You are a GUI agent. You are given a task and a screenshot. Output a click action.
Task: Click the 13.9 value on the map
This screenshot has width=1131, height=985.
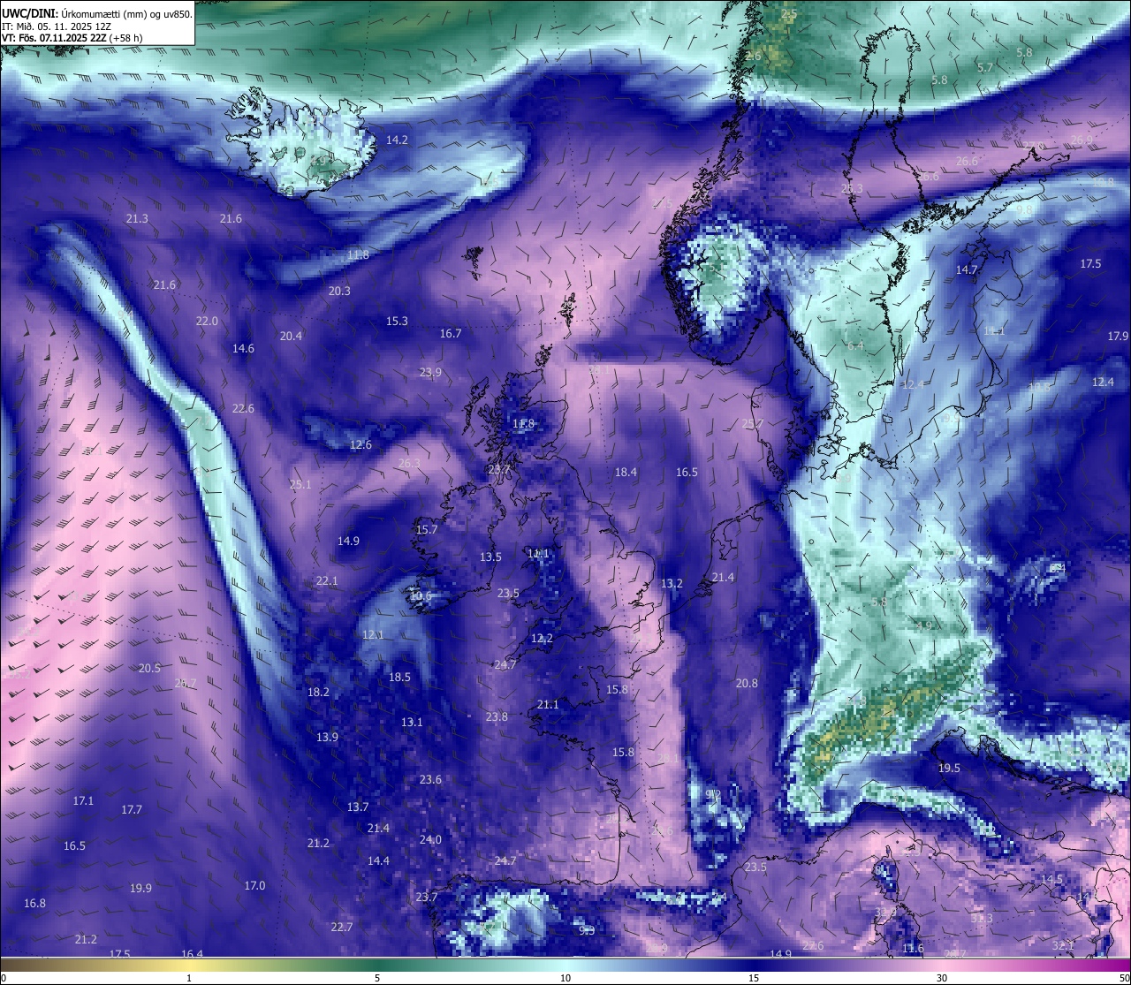pos(327,737)
